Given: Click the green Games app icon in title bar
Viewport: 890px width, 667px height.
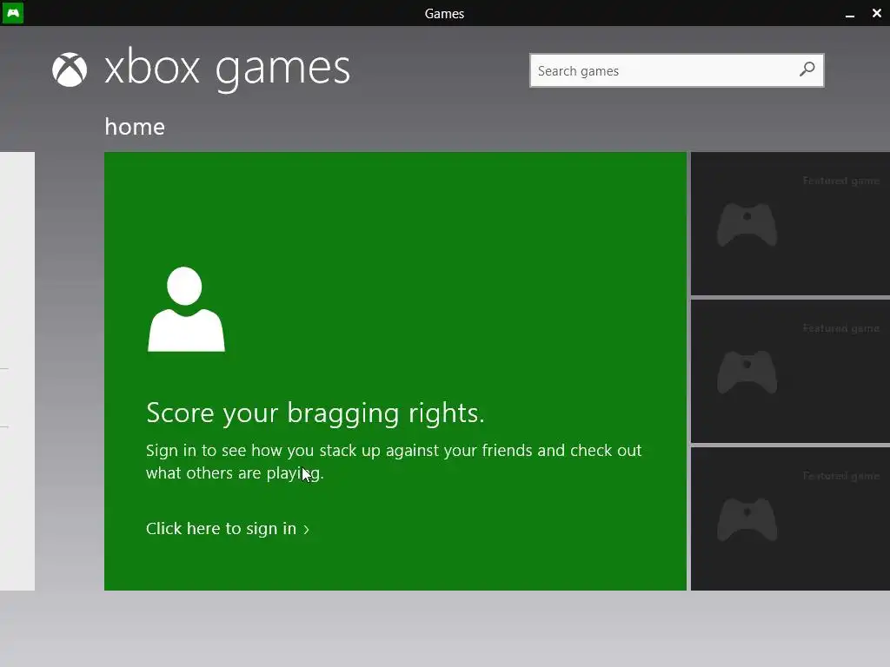Looking at the screenshot, I should pyautogui.click(x=12, y=12).
